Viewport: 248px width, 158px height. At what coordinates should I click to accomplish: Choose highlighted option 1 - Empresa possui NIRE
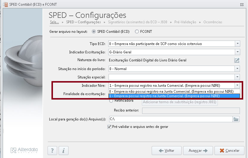pyautogui.click(x=174, y=96)
